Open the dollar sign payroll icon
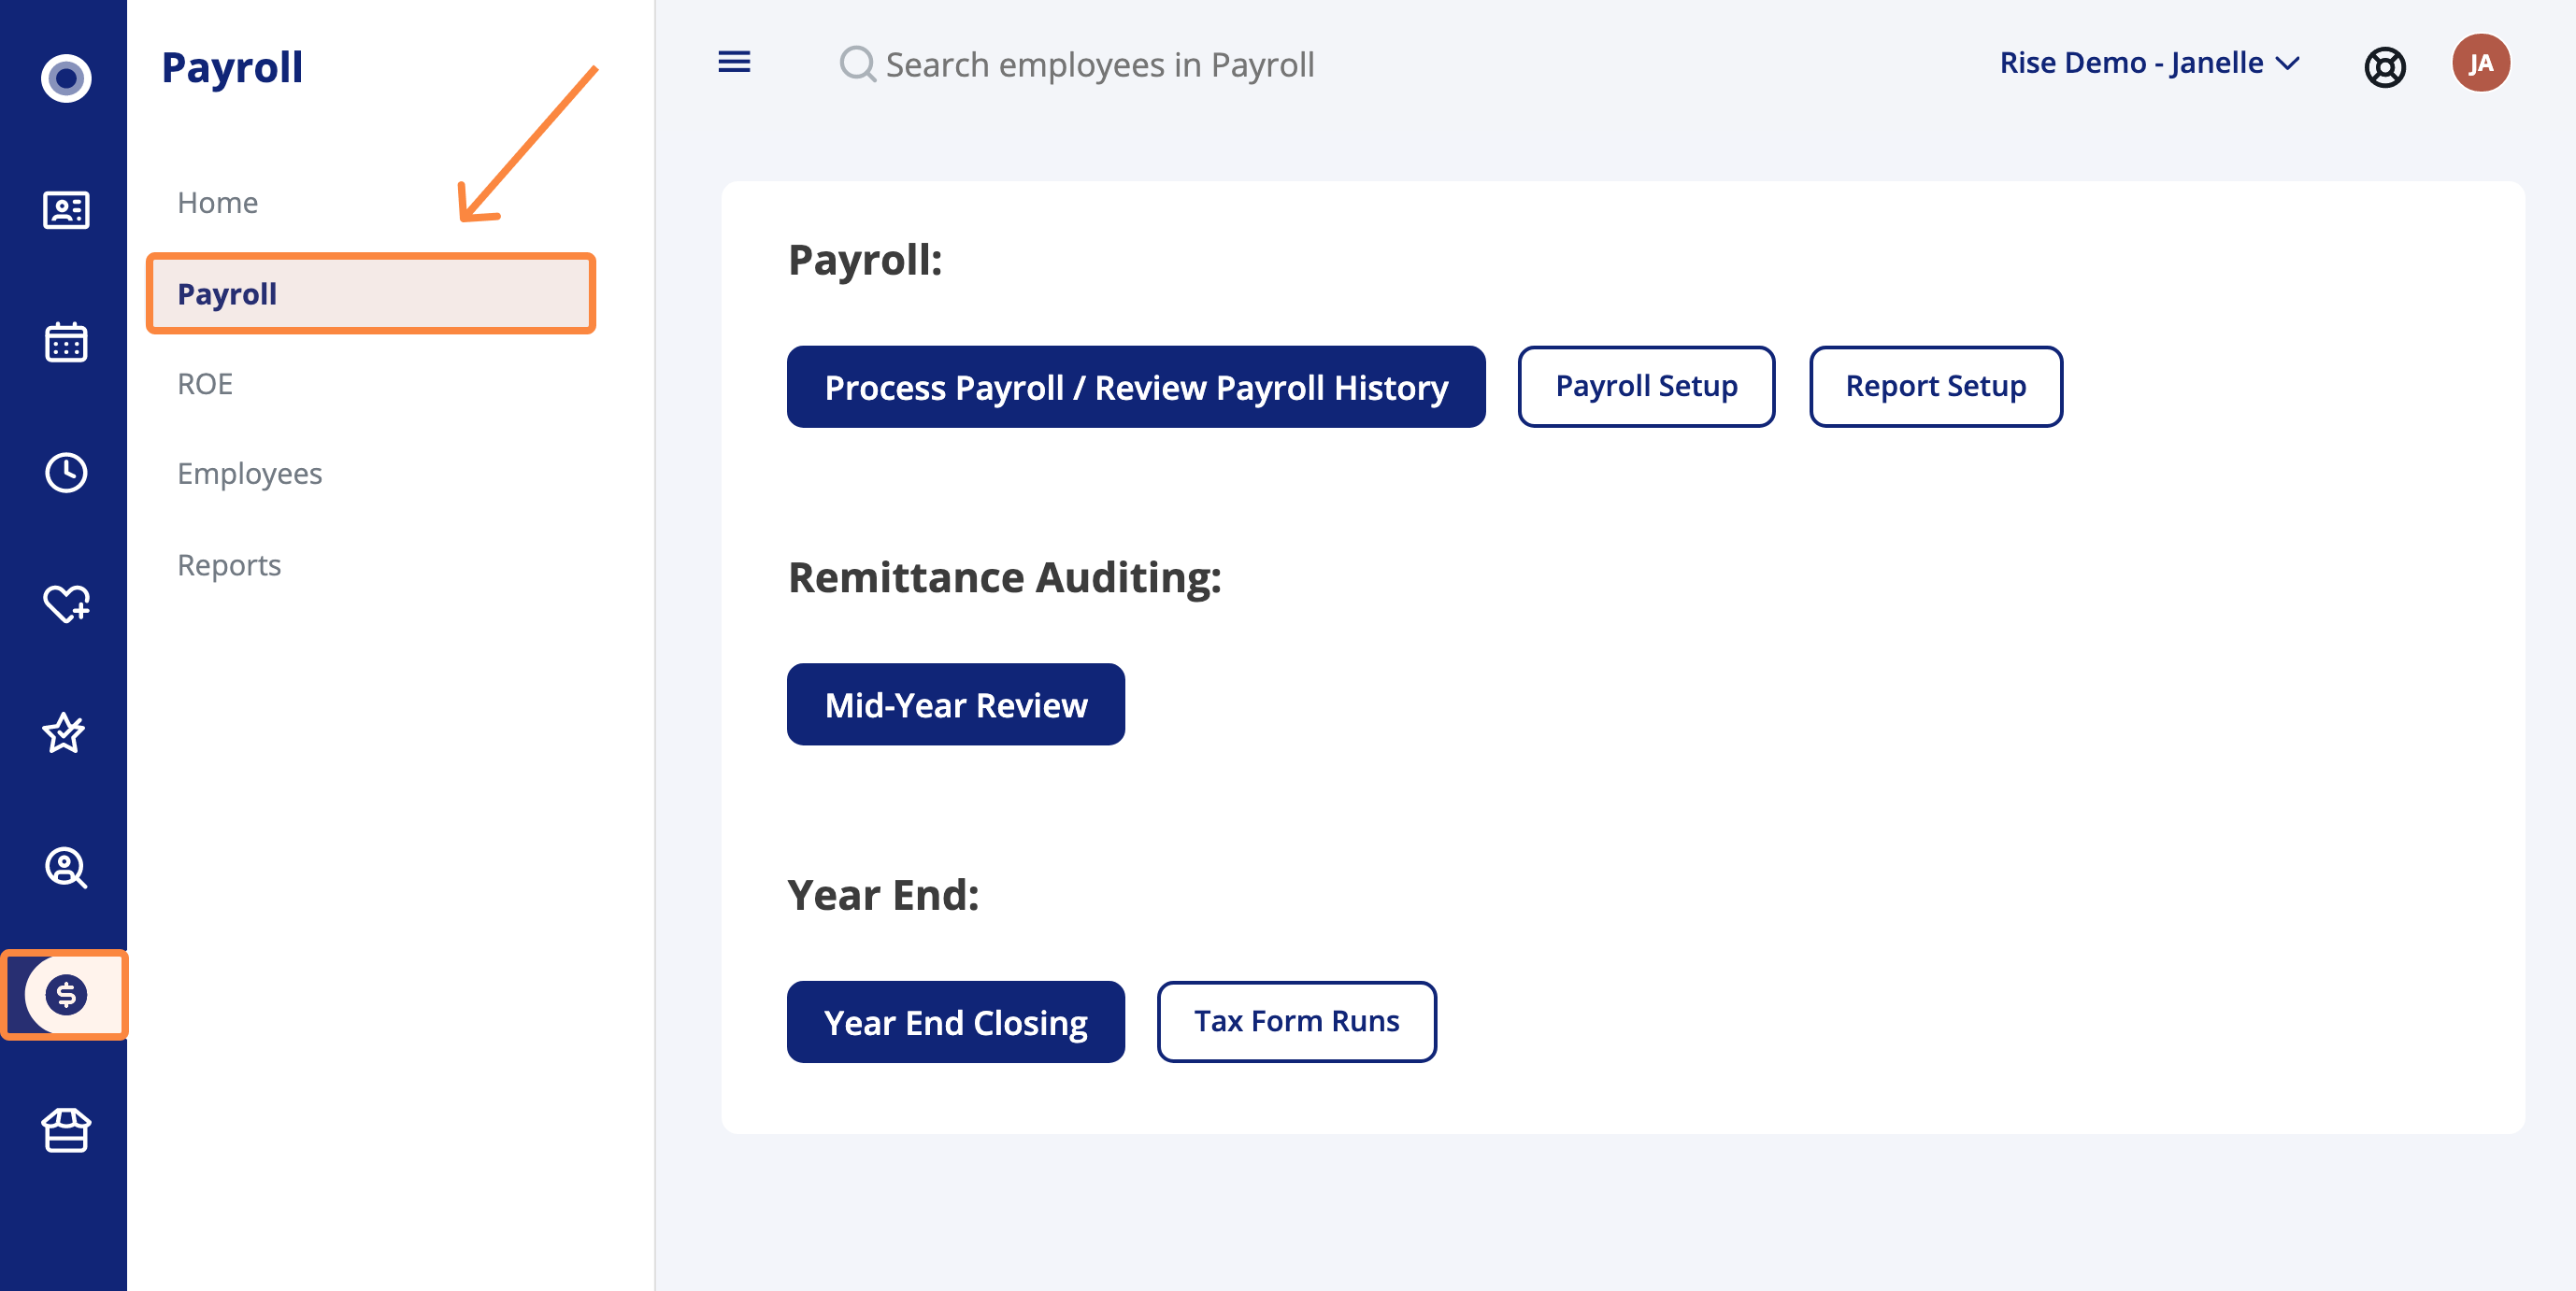The width and height of the screenshot is (2576, 1291). pyautogui.click(x=66, y=994)
